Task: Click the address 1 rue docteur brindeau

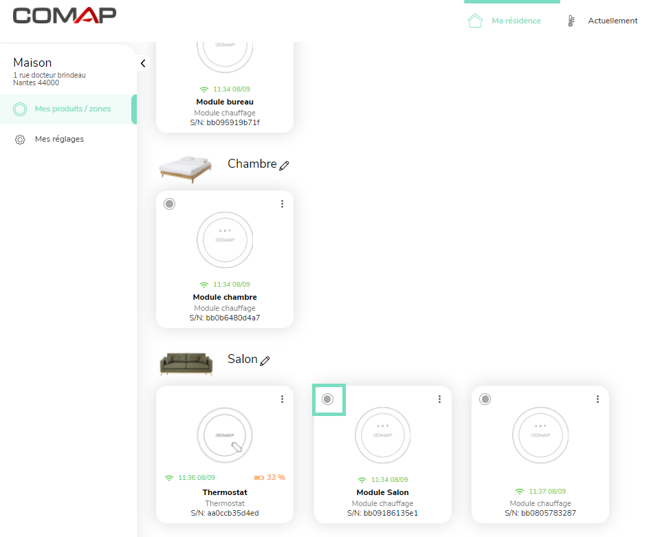Action: (49, 75)
